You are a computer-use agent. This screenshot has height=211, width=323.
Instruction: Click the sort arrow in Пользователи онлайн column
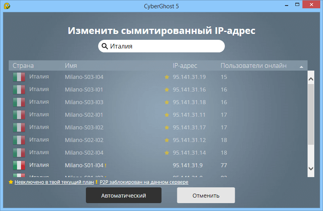click(x=301, y=66)
